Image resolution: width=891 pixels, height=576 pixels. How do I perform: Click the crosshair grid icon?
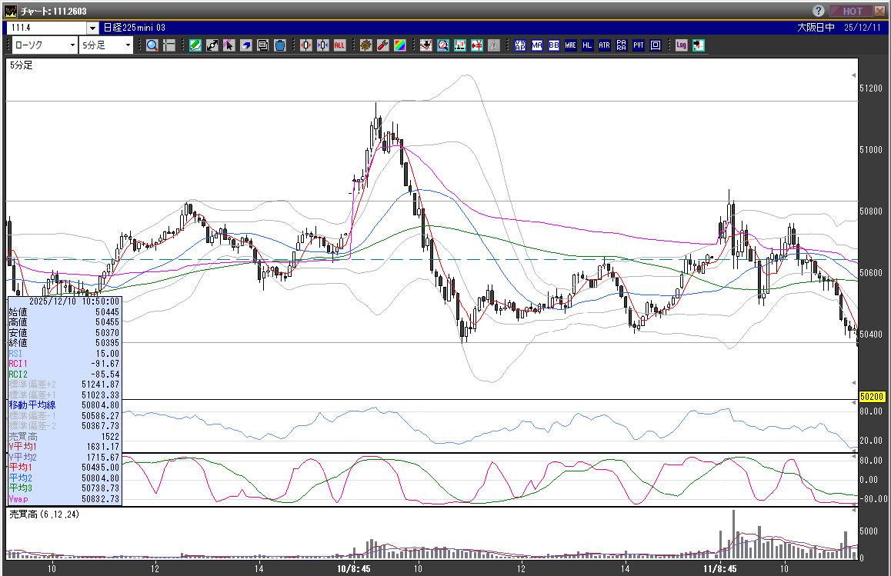(x=169, y=45)
